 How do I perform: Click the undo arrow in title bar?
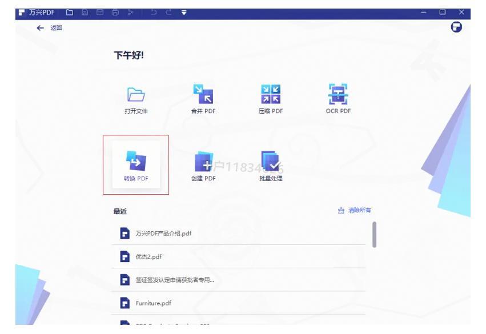point(154,13)
